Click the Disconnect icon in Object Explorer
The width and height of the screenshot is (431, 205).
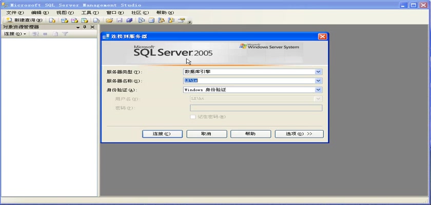click(35, 34)
